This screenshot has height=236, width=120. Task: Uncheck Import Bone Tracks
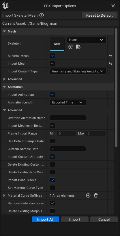tap(52, 180)
